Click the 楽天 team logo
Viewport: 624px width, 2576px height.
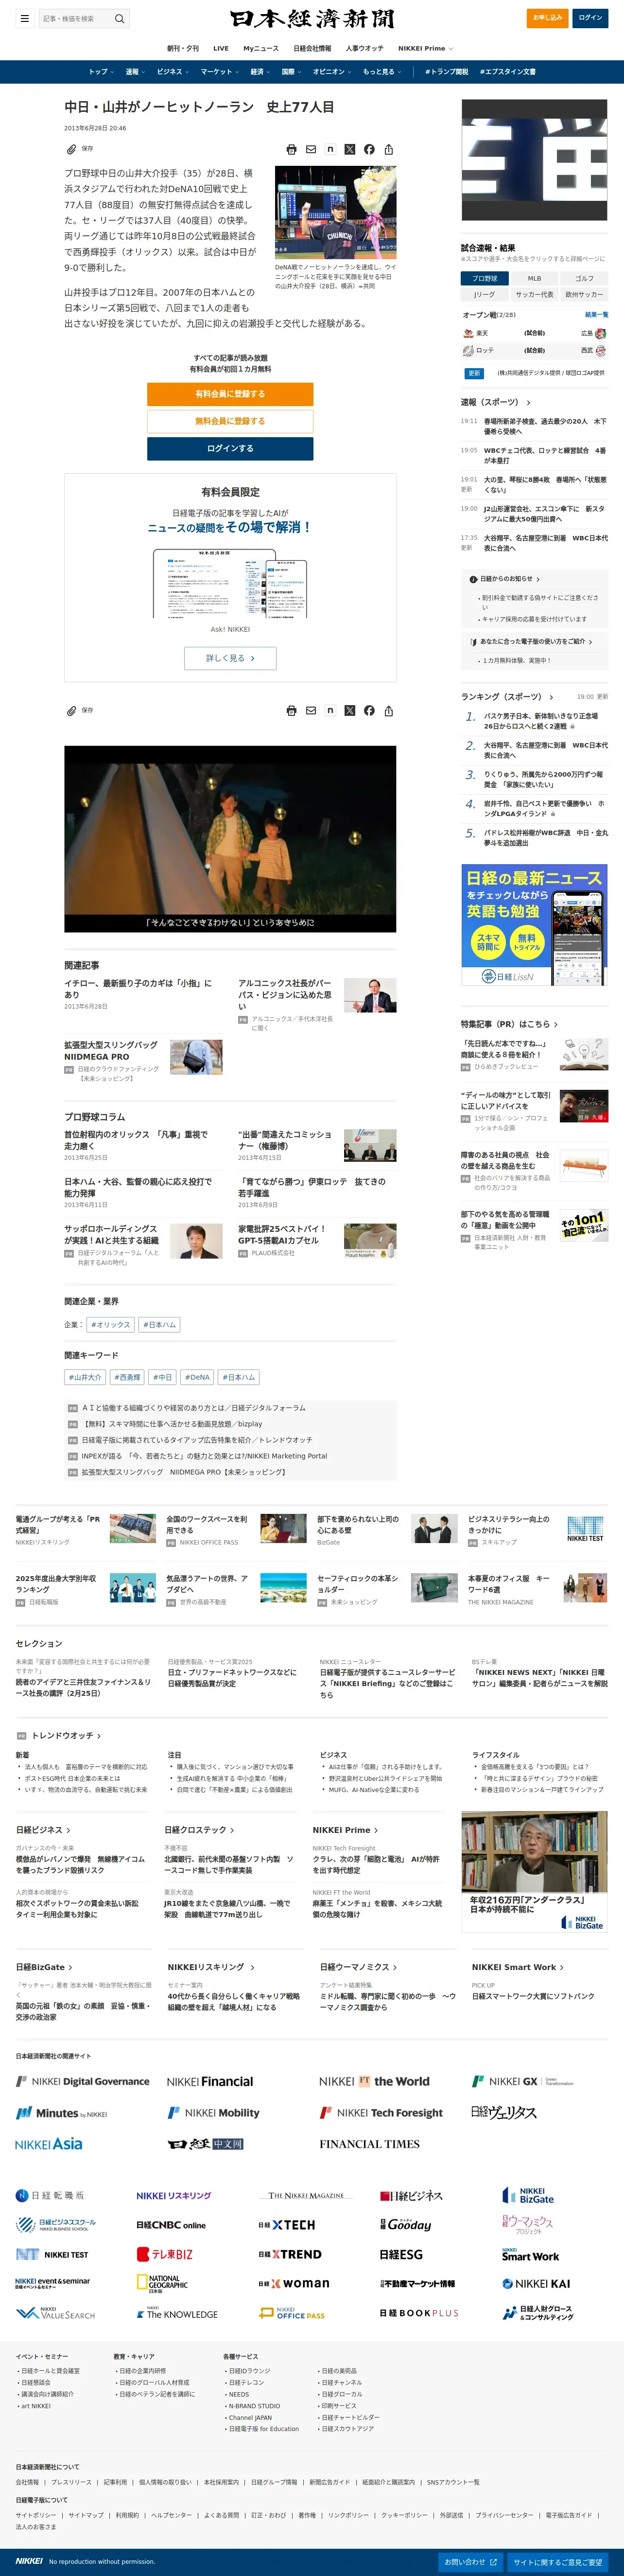point(468,333)
